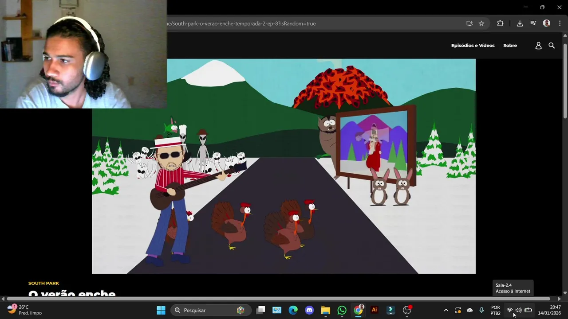Click the battery tray icon

pyautogui.click(x=528, y=310)
